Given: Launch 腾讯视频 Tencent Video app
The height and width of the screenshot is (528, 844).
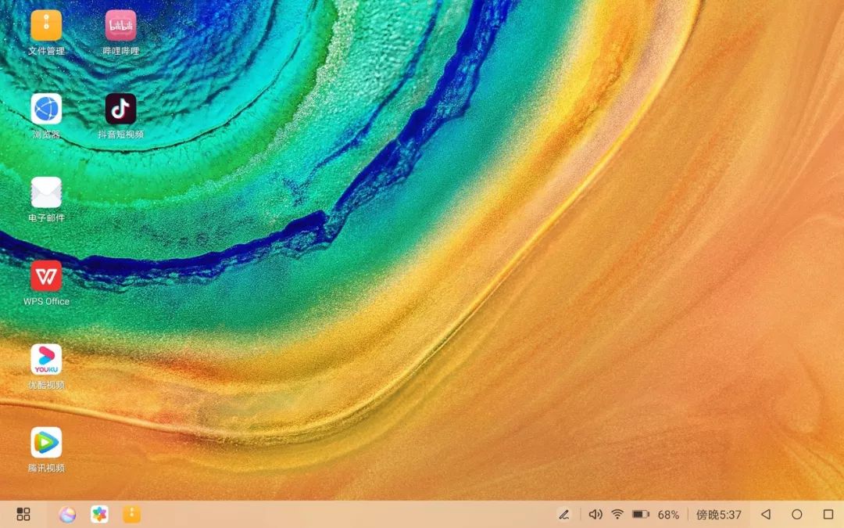Looking at the screenshot, I should click(46, 442).
